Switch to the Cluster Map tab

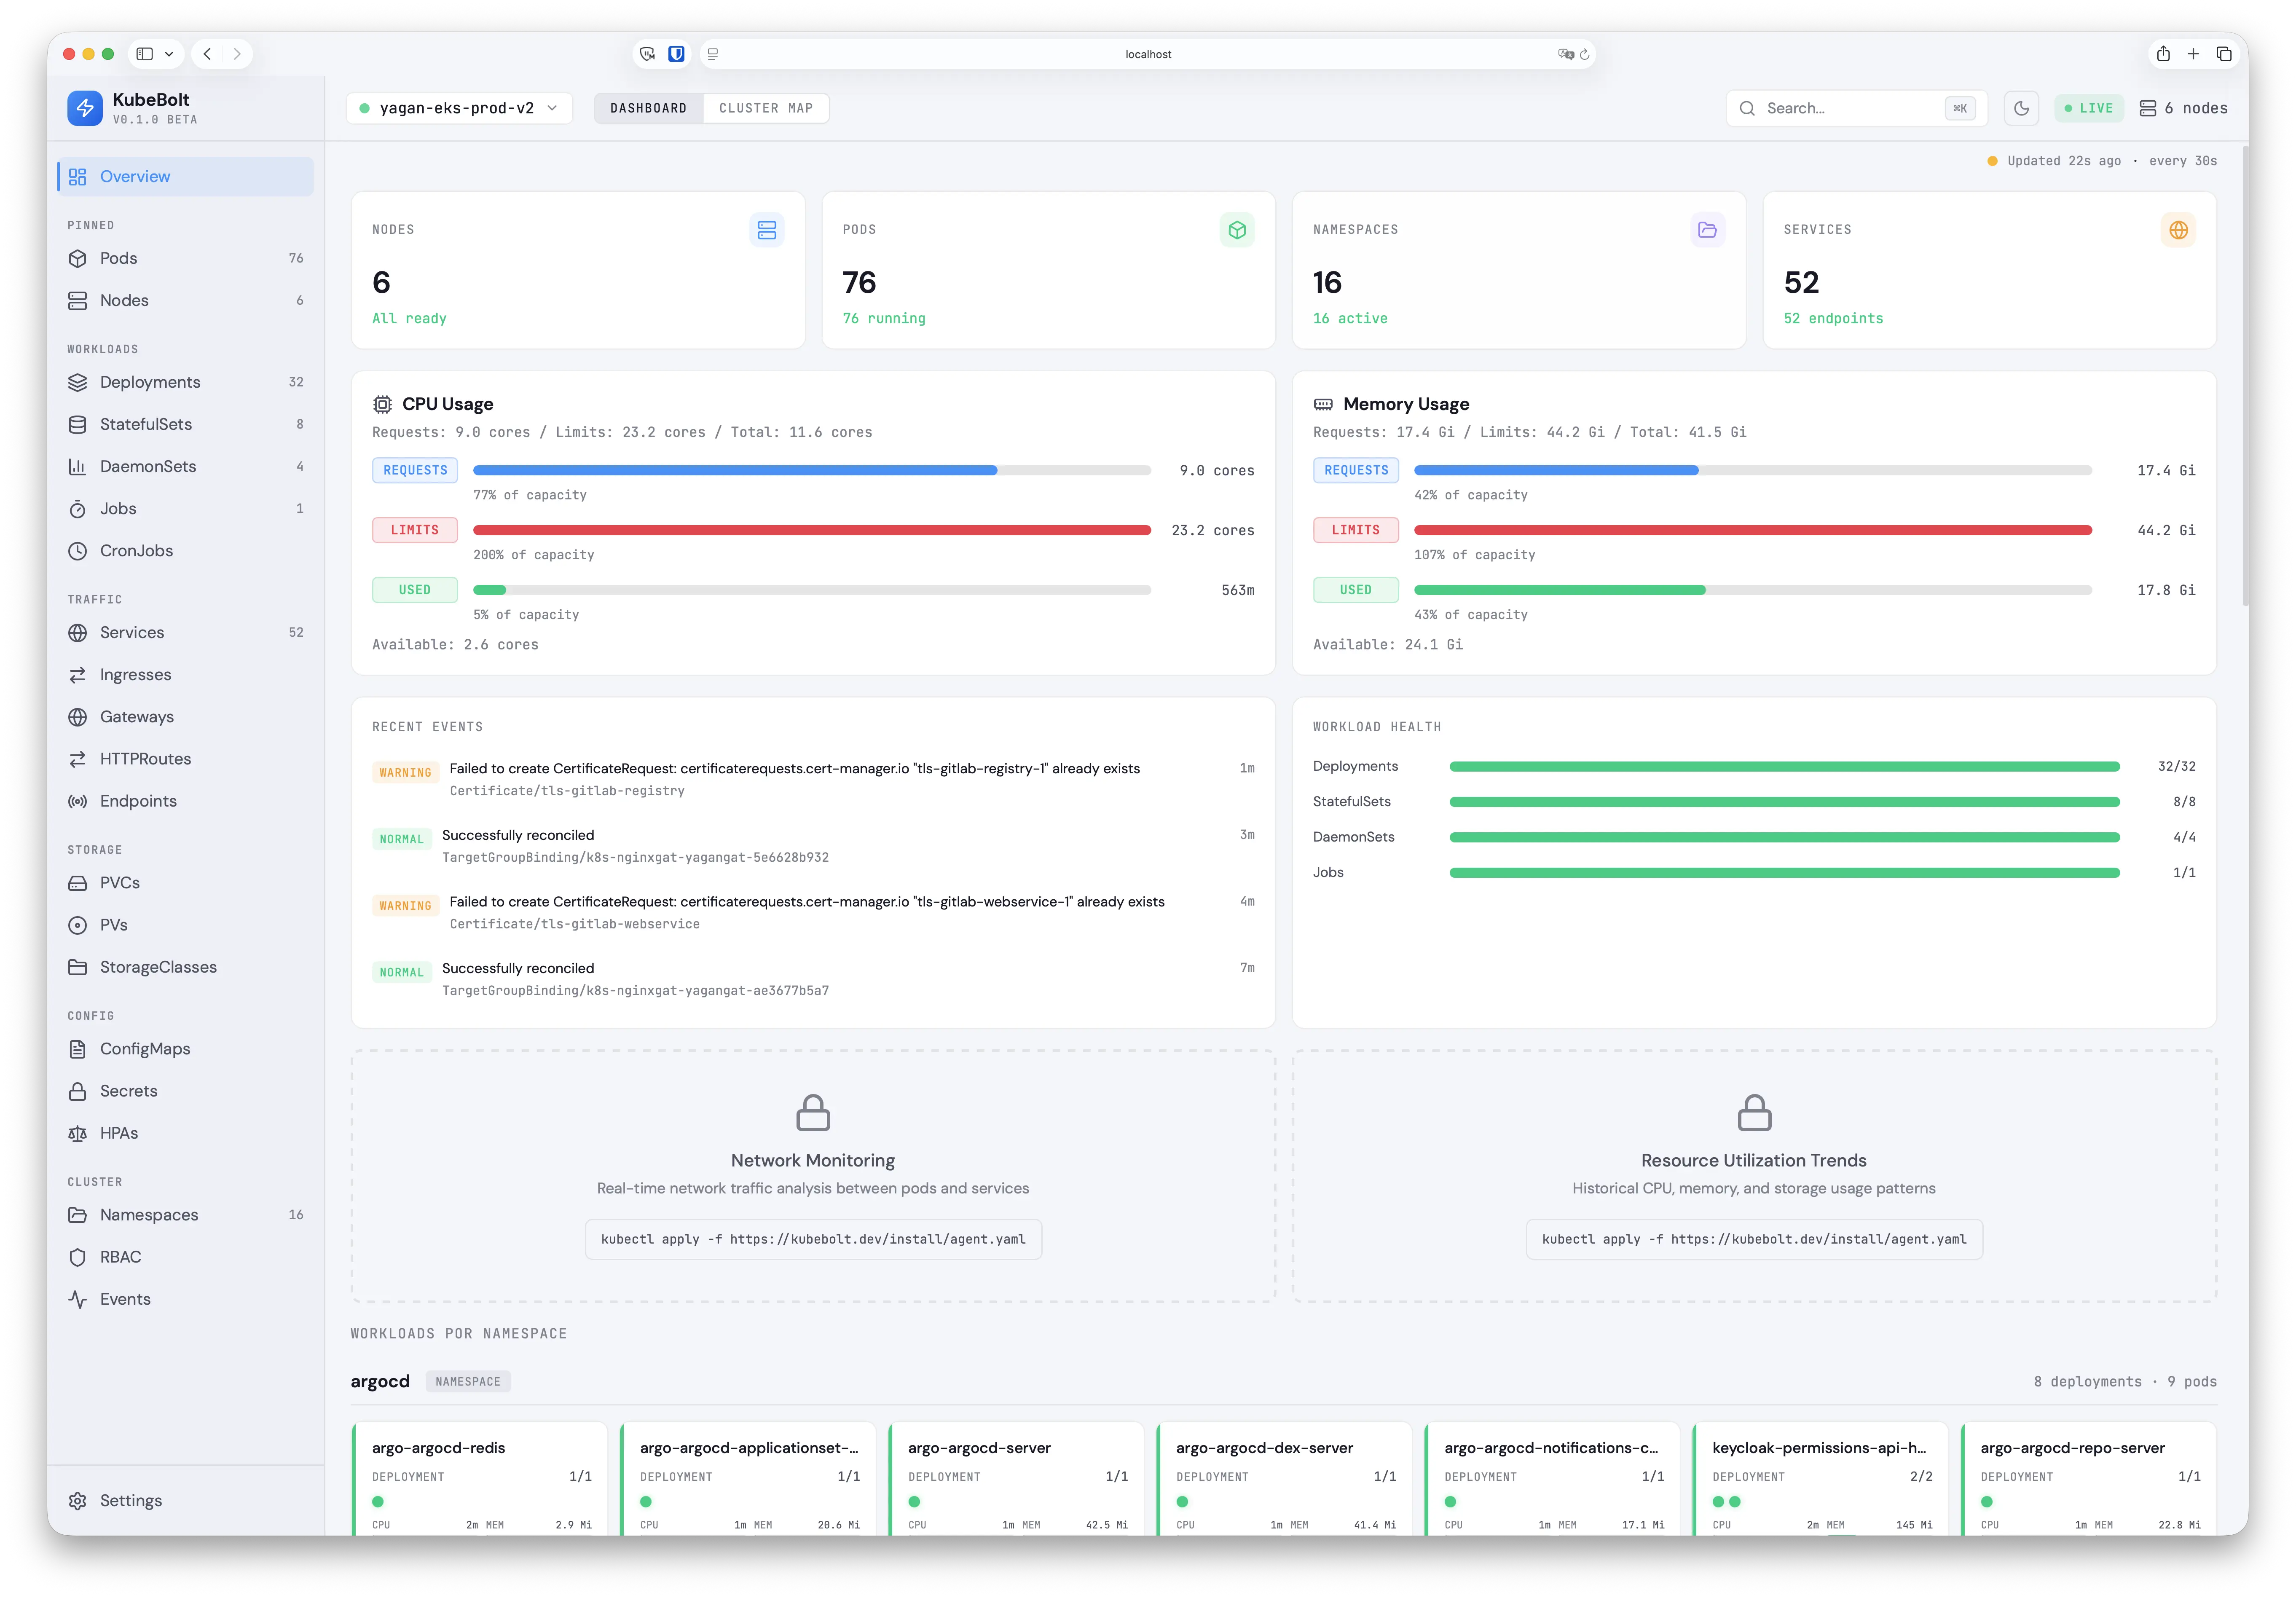(766, 107)
